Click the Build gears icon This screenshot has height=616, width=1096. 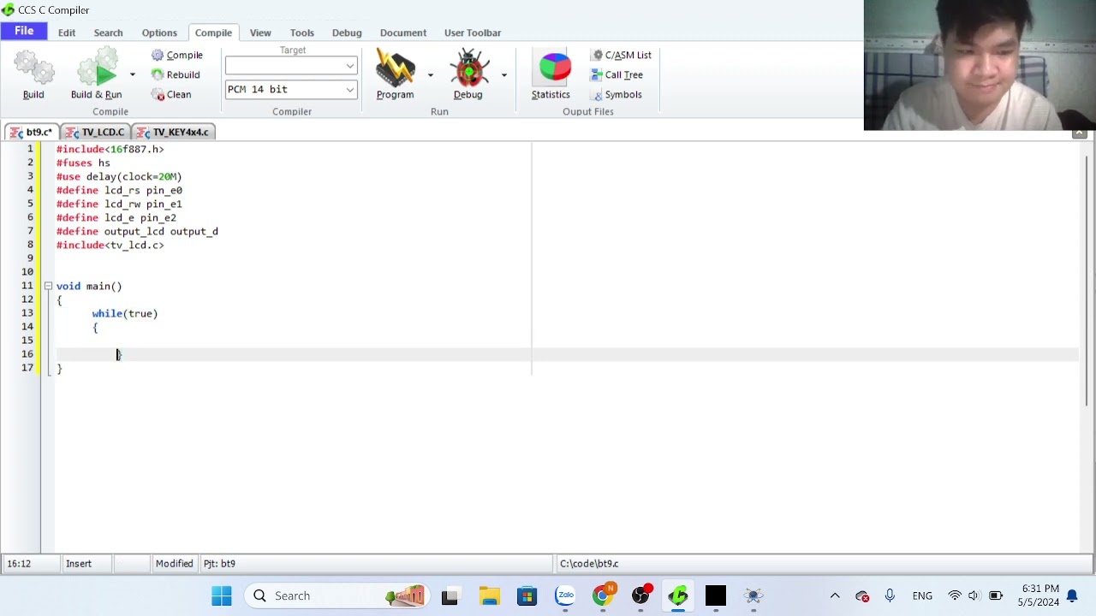(33, 68)
